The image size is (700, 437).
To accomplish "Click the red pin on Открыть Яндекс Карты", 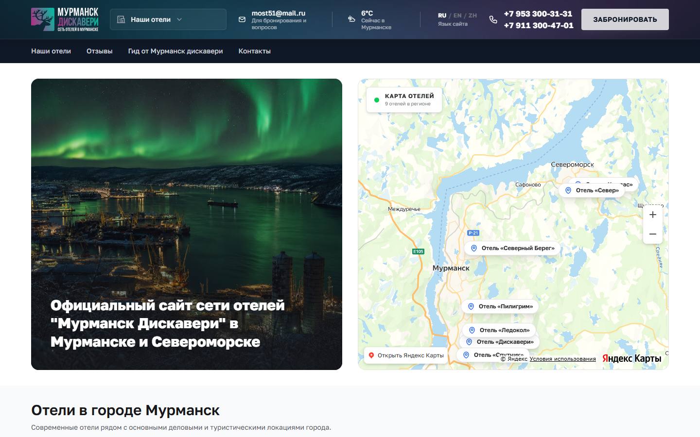I will pyautogui.click(x=371, y=355).
